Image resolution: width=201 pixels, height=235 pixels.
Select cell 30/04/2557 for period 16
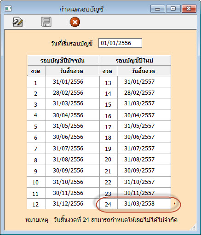144,115
